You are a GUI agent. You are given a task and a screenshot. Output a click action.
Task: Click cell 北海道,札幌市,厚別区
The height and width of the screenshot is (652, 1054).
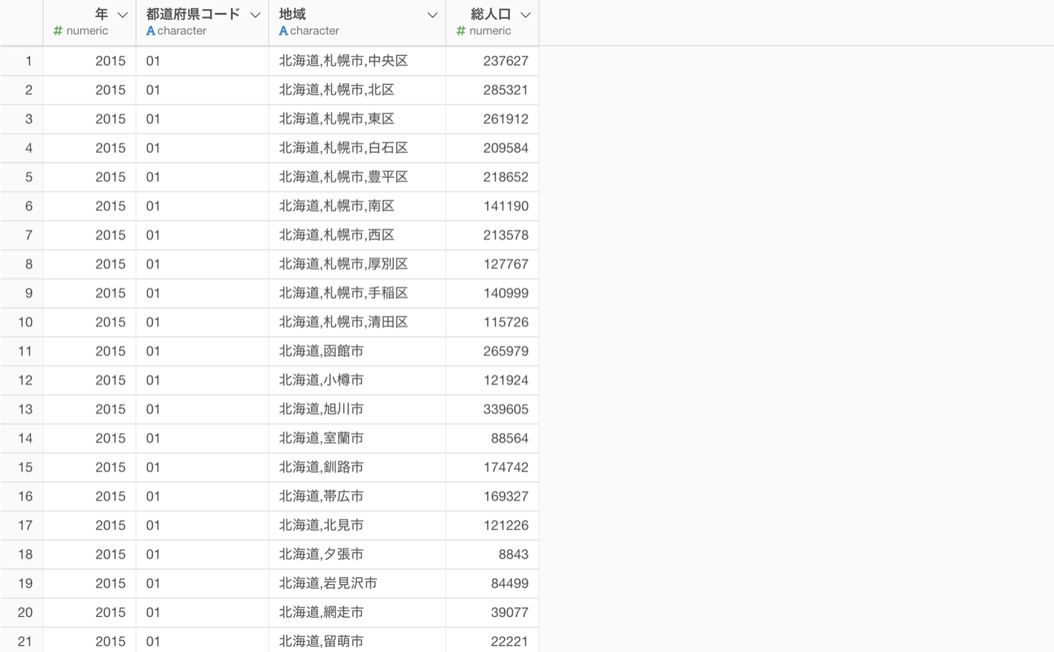click(x=358, y=264)
